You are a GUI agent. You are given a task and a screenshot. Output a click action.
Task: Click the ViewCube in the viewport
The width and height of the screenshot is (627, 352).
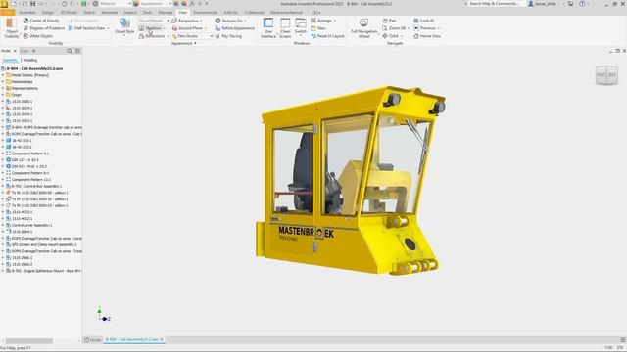click(x=606, y=75)
